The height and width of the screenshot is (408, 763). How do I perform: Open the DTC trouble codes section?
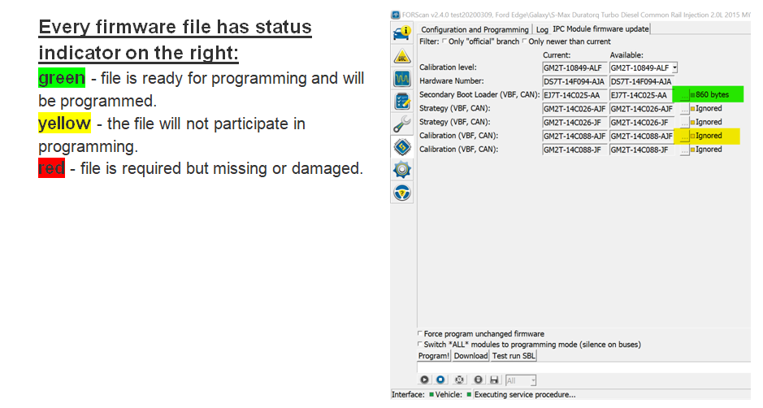(x=402, y=56)
